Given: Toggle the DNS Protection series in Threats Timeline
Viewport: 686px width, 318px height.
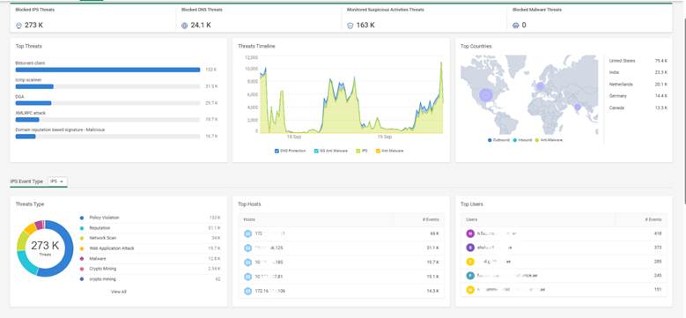Looking at the screenshot, I should (277, 151).
